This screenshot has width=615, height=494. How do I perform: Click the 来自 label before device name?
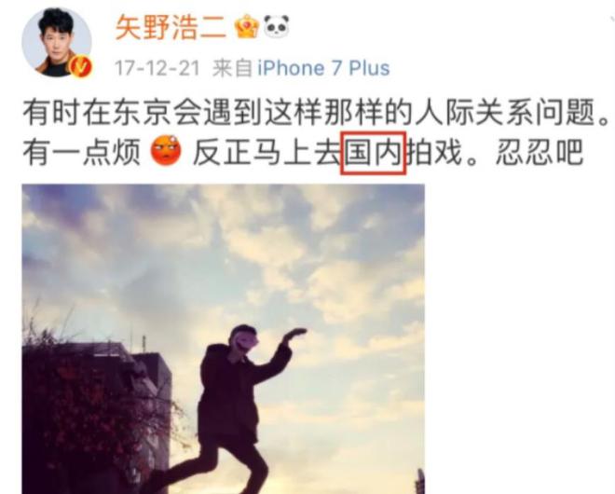[232, 68]
